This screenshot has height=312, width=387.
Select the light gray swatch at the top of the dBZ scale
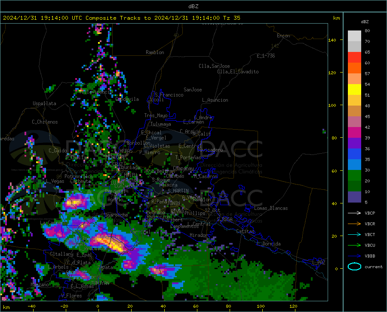(x=354, y=36)
